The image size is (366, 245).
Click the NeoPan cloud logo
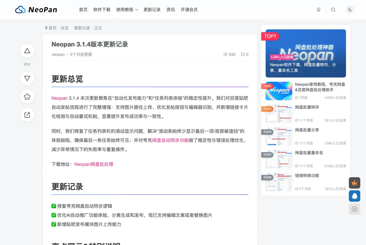point(36,10)
